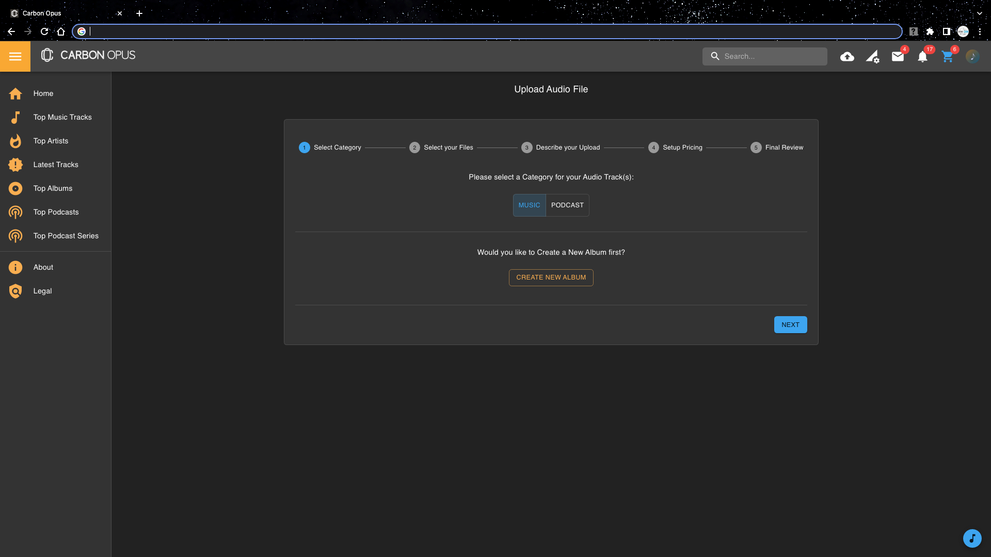Click the Carbon Opus logo

(x=88, y=55)
